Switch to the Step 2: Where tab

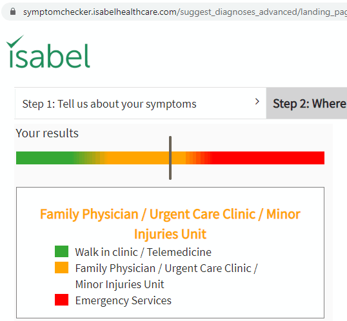coord(307,103)
